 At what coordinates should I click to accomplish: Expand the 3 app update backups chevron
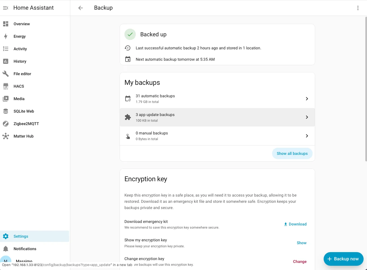tap(307, 117)
